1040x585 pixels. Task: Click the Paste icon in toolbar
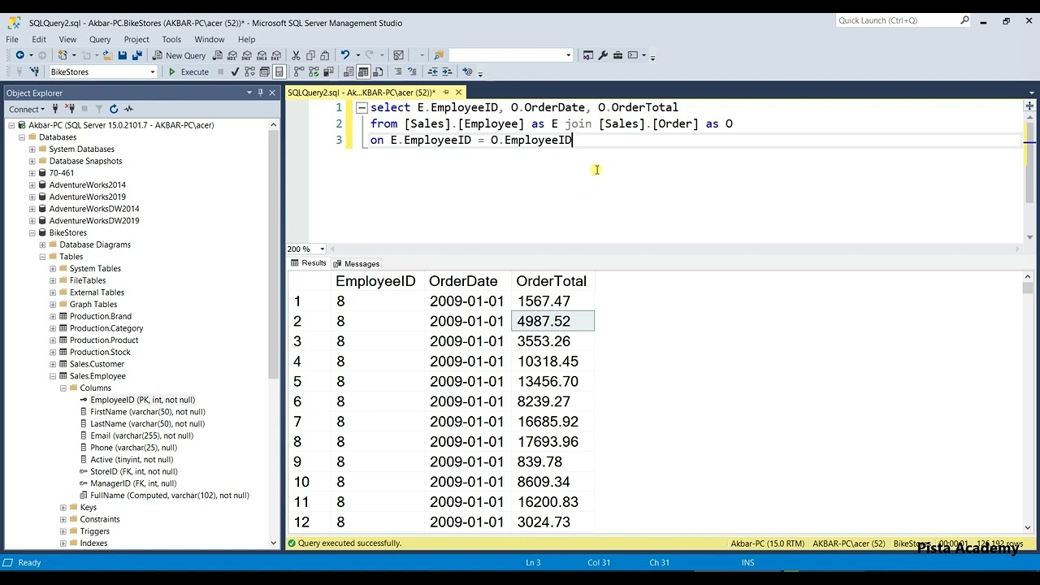[325, 55]
